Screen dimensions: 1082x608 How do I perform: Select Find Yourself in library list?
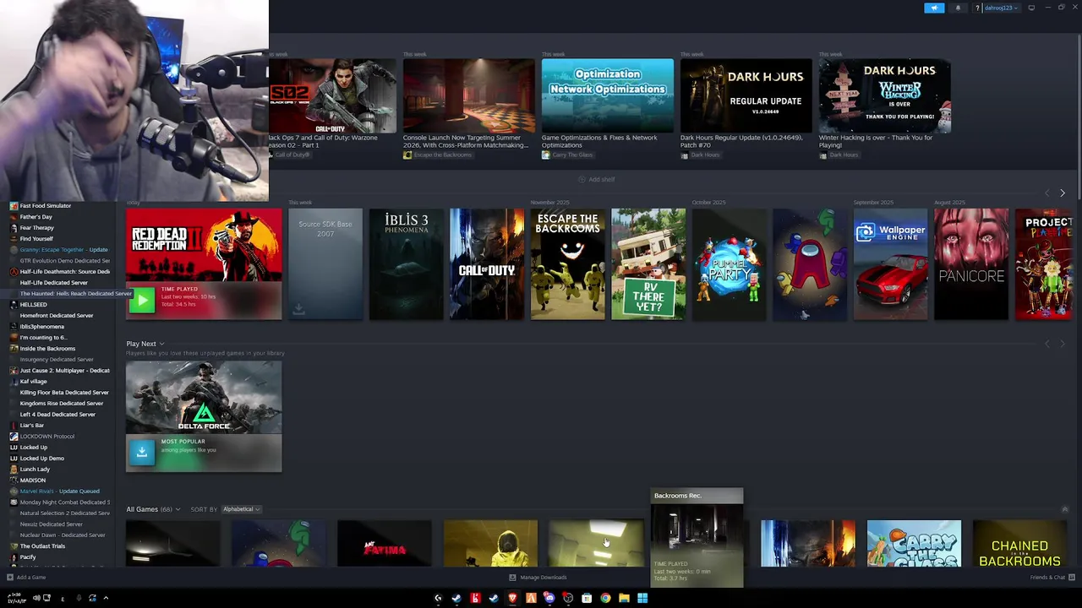[x=37, y=238]
